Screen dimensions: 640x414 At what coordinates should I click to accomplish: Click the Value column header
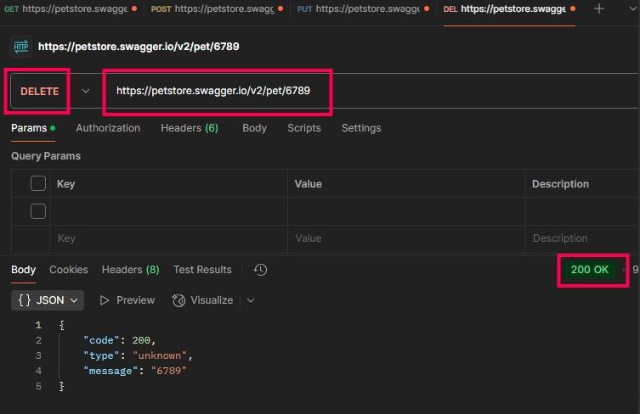tap(309, 184)
